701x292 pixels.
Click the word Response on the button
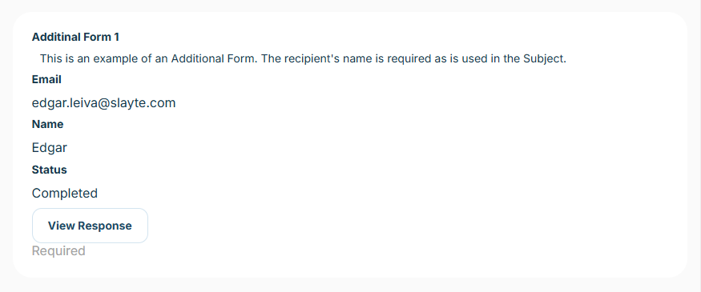click(x=105, y=226)
